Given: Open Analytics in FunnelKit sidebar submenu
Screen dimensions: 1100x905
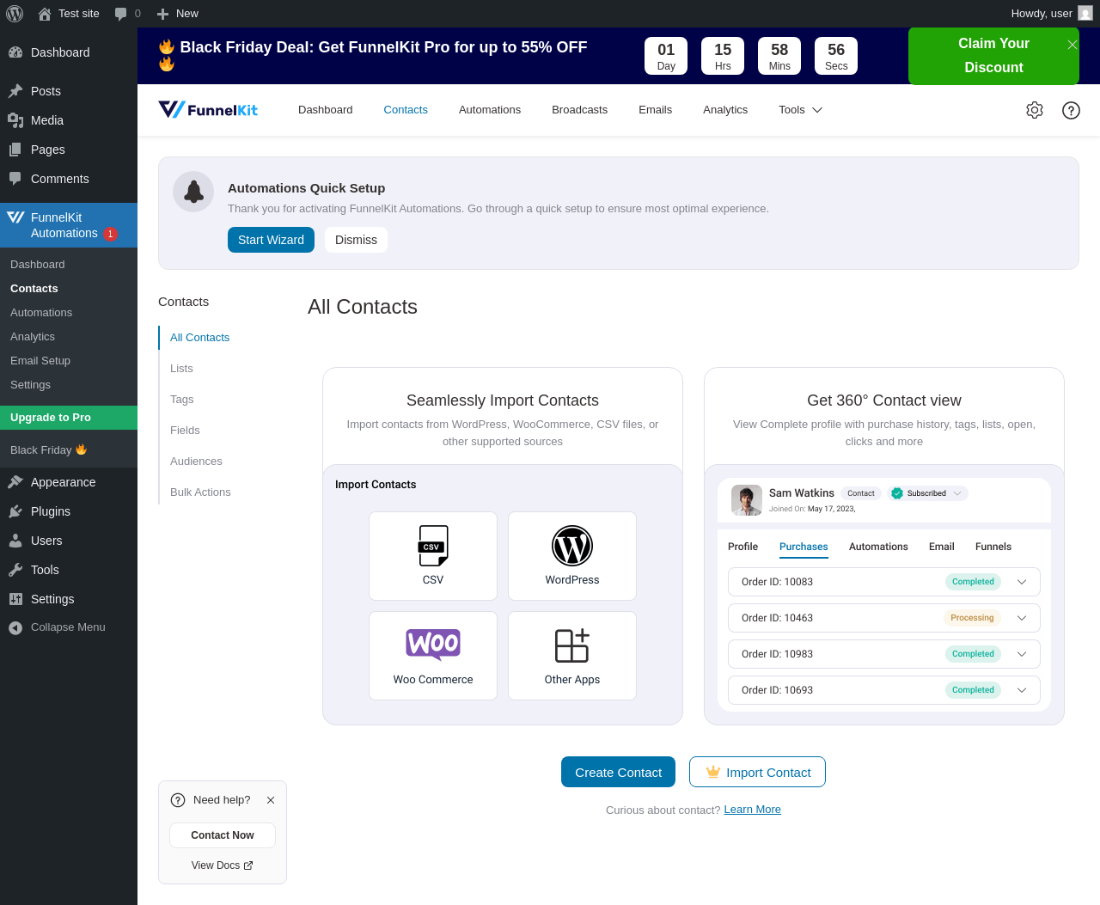Looking at the screenshot, I should (x=69, y=337).
